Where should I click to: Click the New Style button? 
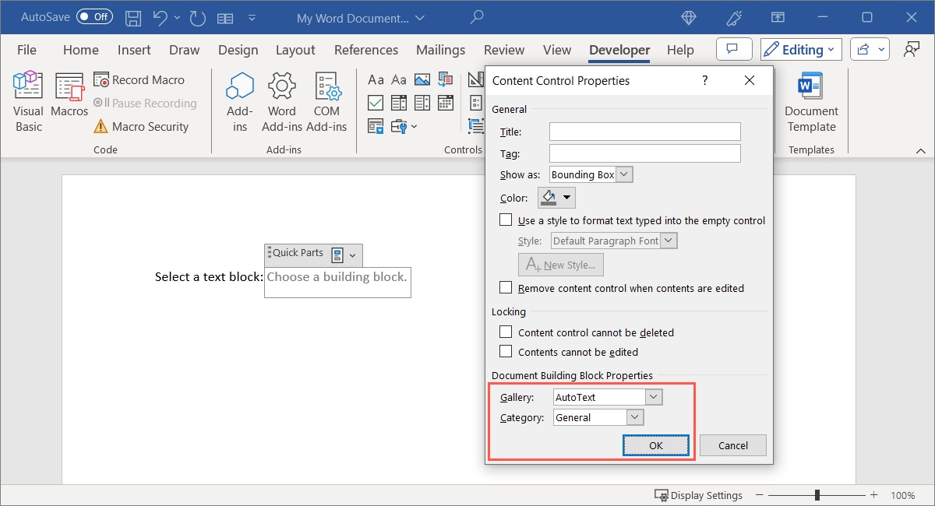tap(561, 265)
